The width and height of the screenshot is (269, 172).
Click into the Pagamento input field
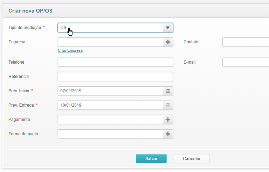[110, 120]
